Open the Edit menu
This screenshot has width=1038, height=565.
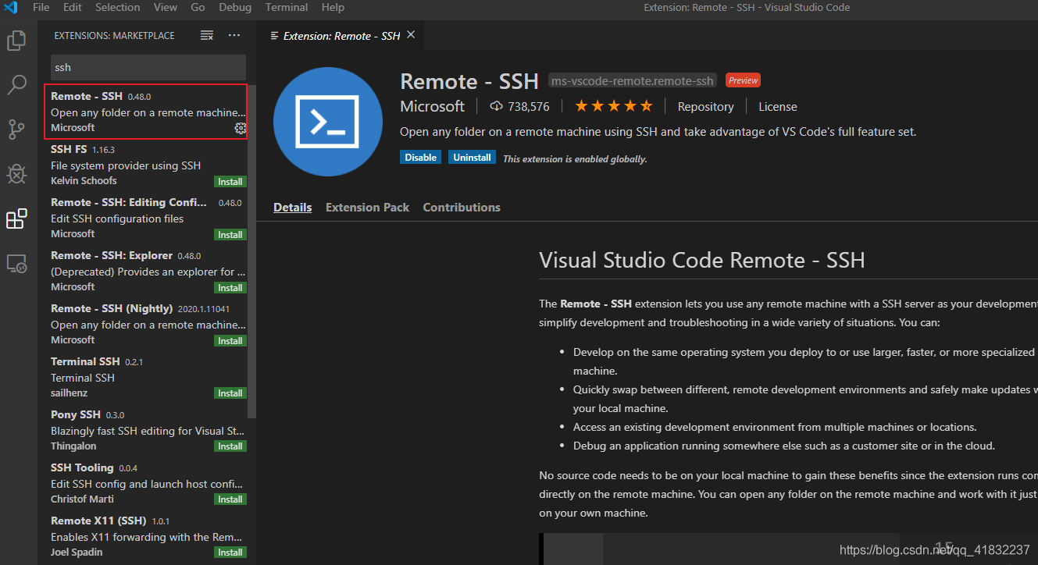tap(73, 7)
